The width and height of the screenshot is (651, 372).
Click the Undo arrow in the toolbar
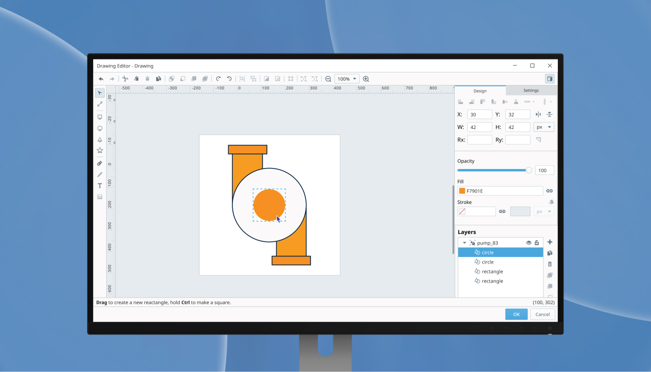pyautogui.click(x=100, y=78)
